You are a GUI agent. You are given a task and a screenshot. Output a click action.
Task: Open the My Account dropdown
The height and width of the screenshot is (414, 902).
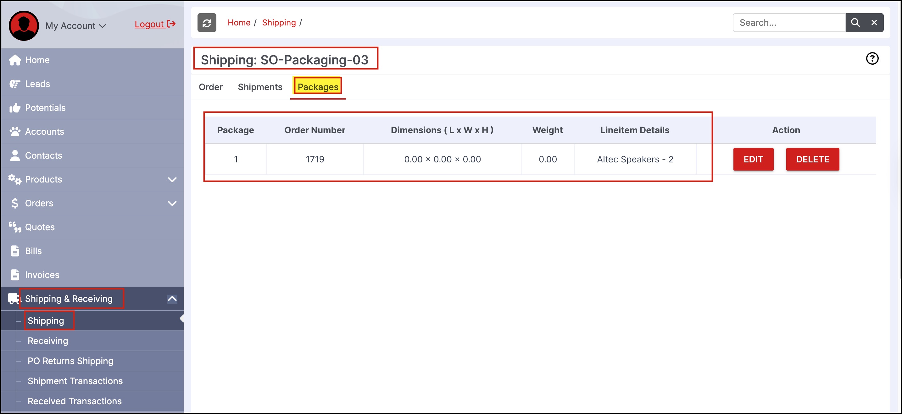[x=75, y=26]
